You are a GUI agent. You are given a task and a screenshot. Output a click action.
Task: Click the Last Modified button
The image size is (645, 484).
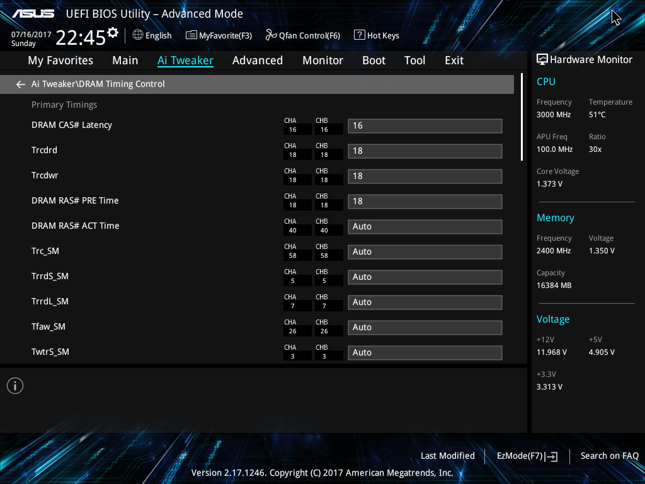[448, 456]
